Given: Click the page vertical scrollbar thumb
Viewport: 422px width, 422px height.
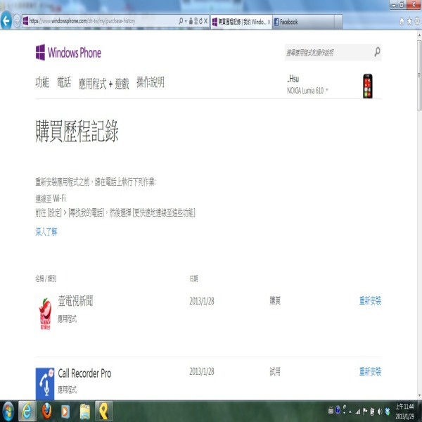Looking at the screenshot, I should (x=419, y=75).
